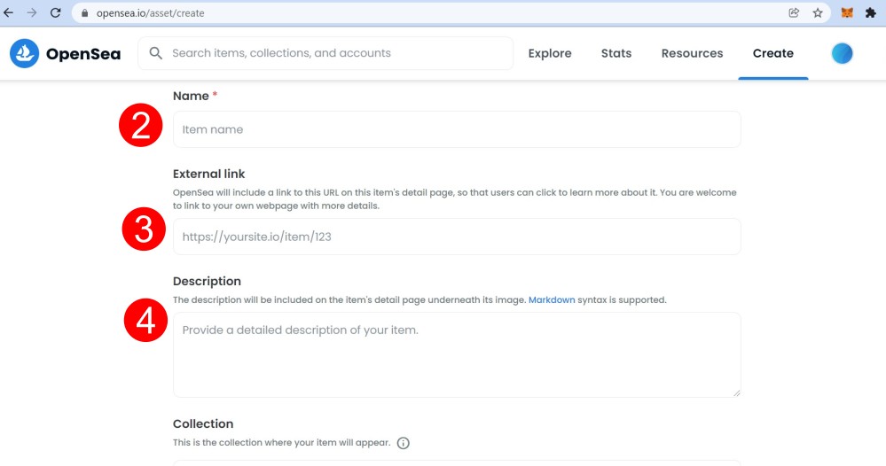Screen dimensions: 886x466
Task: Open the Explore menu
Action: click(x=550, y=53)
